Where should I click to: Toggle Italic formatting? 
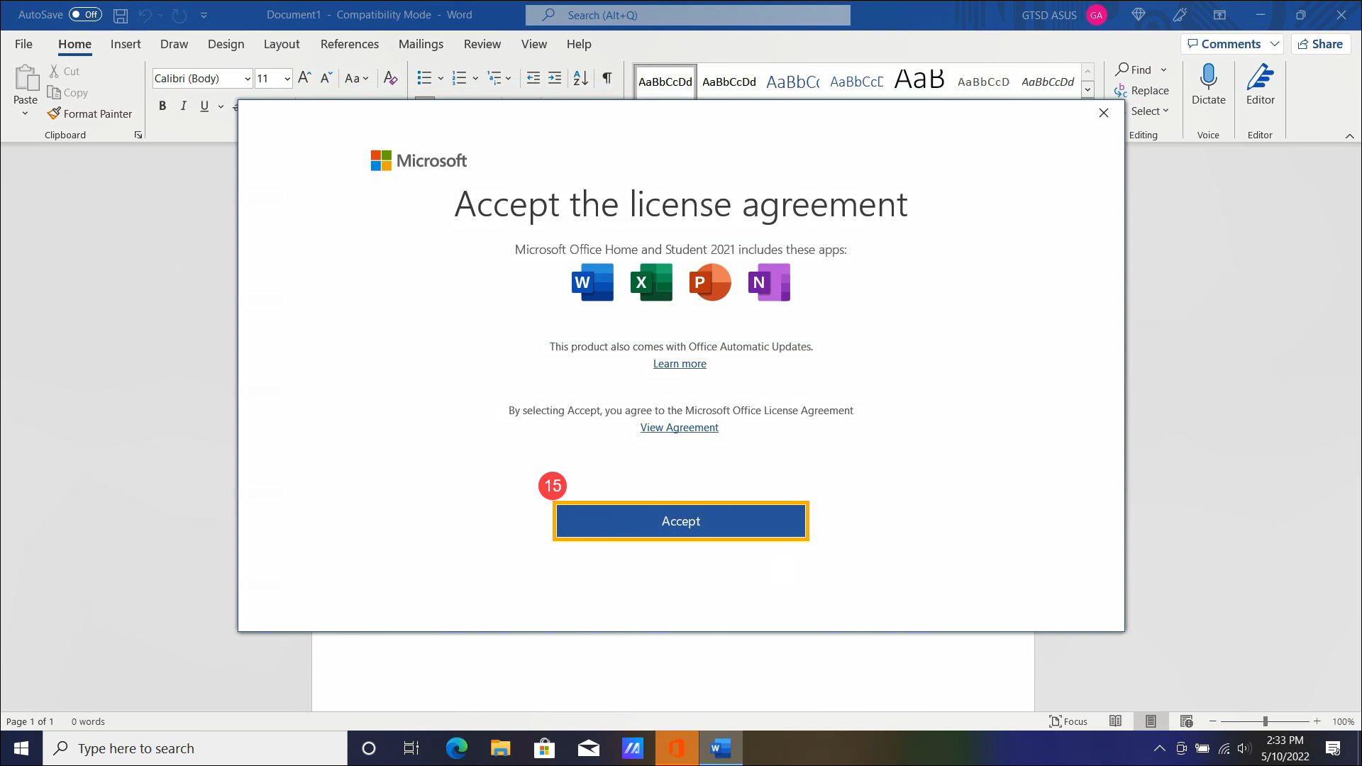[x=183, y=106]
